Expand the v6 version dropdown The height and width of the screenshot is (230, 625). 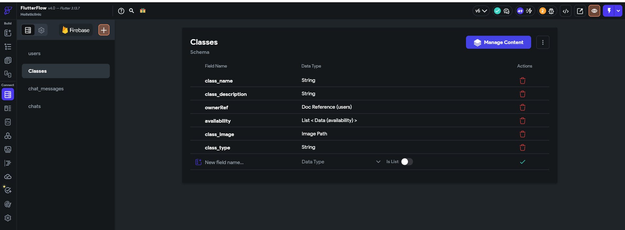(481, 11)
